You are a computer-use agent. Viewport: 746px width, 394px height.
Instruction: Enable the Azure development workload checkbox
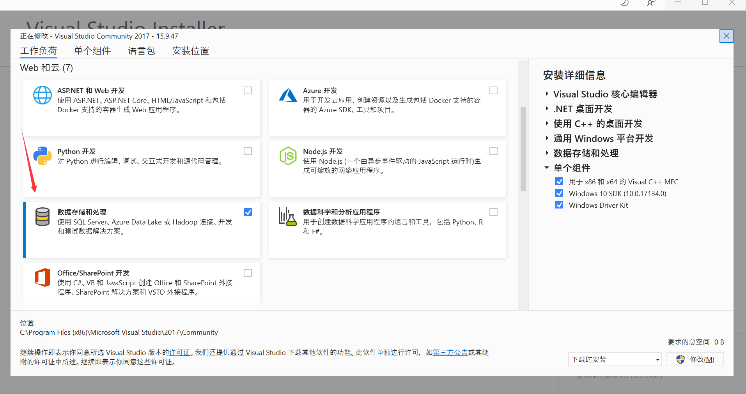[x=493, y=90]
